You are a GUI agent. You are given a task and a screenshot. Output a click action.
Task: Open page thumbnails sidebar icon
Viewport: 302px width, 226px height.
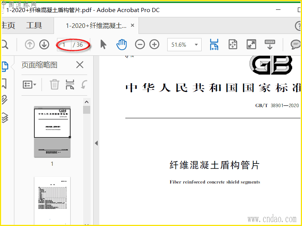pyautogui.click(x=5, y=67)
